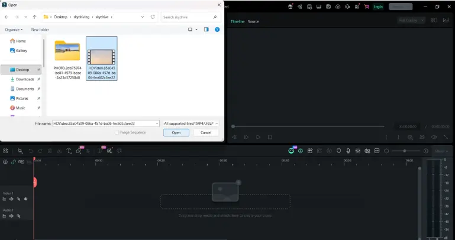The width and height of the screenshot is (455, 240).
Task: Click the voiceover microphone icon
Action: click(x=348, y=151)
